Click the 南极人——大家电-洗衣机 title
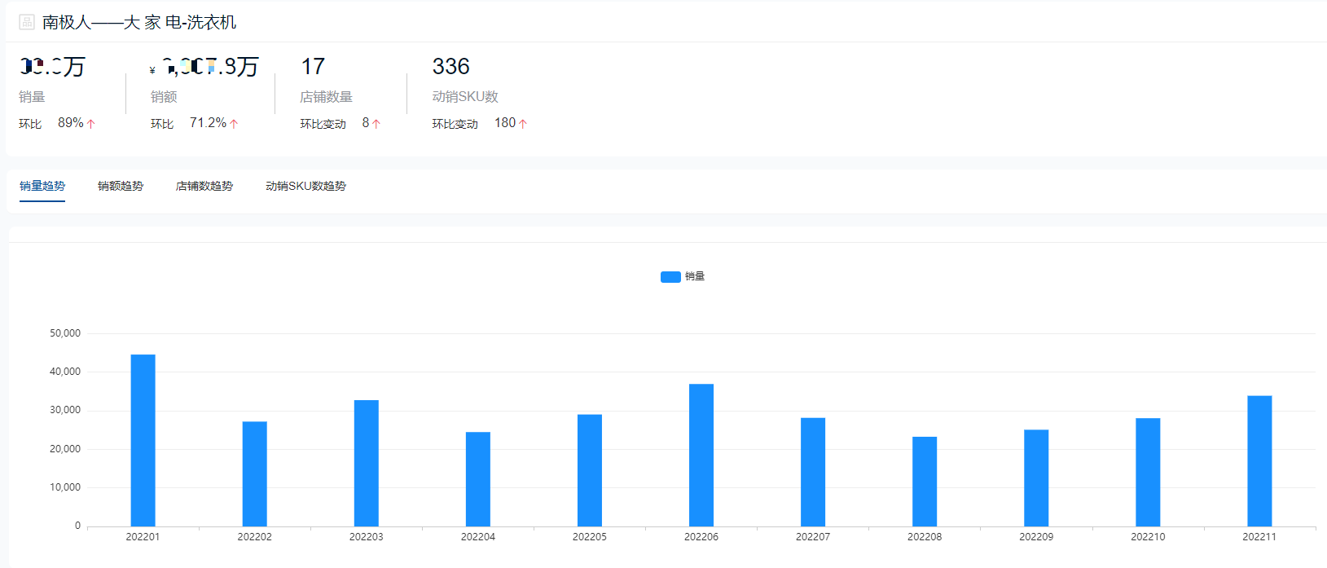The height and width of the screenshot is (568, 1327). [139, 22]
